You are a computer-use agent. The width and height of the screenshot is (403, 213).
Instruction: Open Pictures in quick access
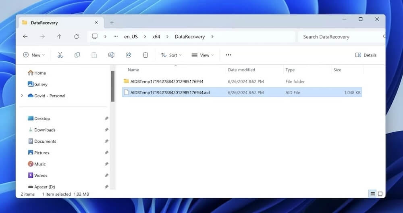[x=39, y=152]
